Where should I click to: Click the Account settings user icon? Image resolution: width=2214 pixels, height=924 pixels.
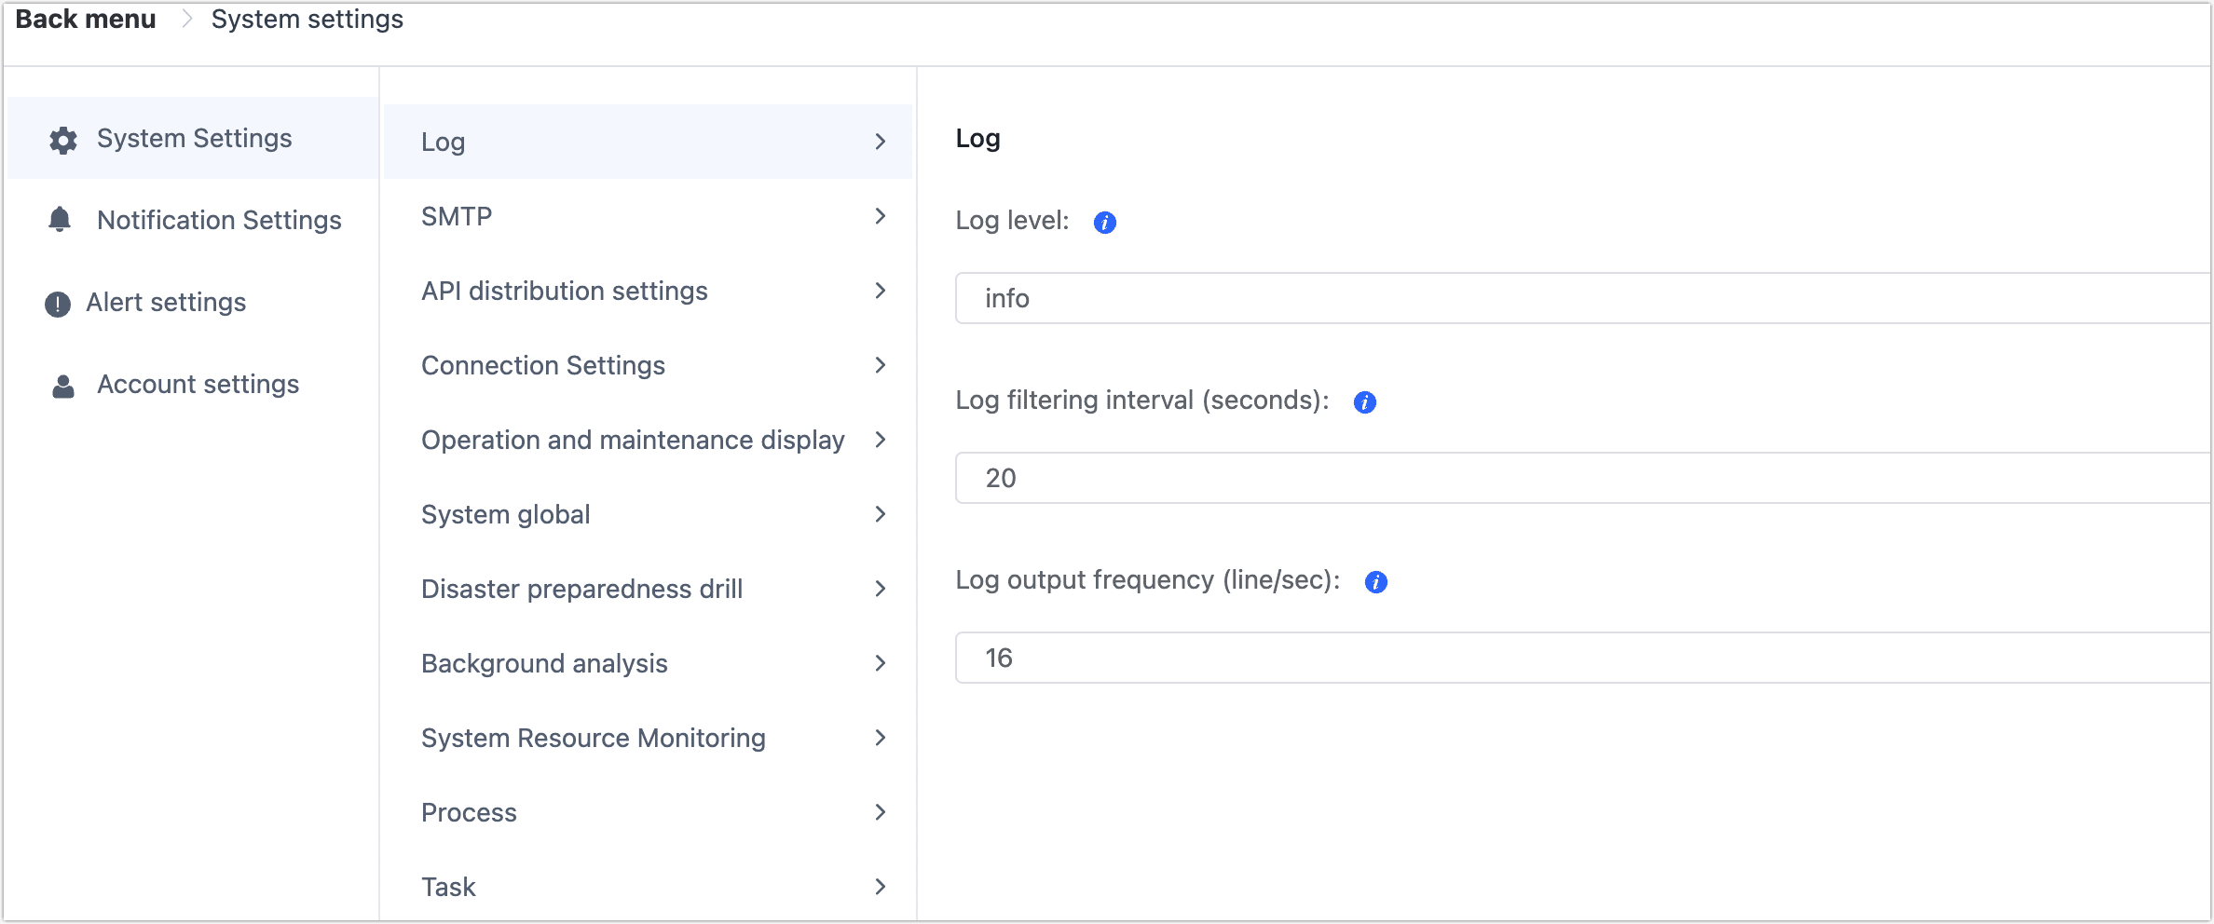(60, 384)
